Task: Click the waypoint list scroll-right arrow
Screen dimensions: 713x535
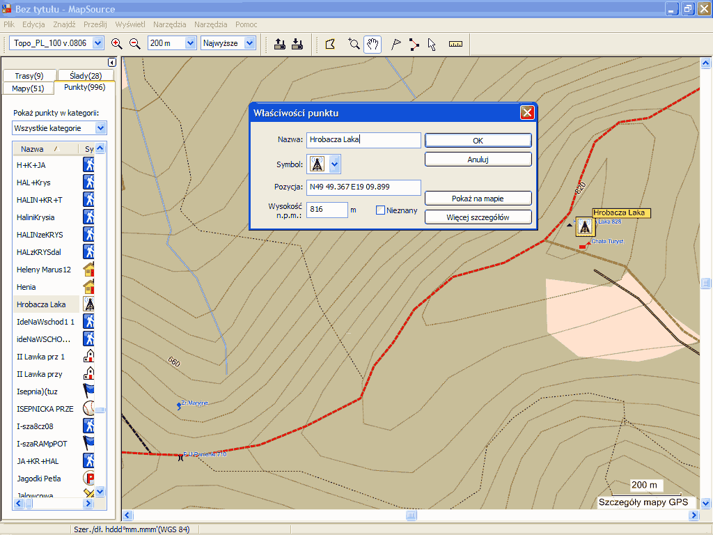Action: pyautogui.click(x=88, y=503)
